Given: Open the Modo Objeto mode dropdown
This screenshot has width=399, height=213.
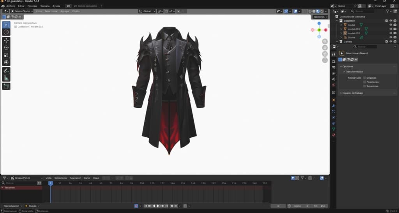Looking at the screenshot, I should (x=22, y=11).
